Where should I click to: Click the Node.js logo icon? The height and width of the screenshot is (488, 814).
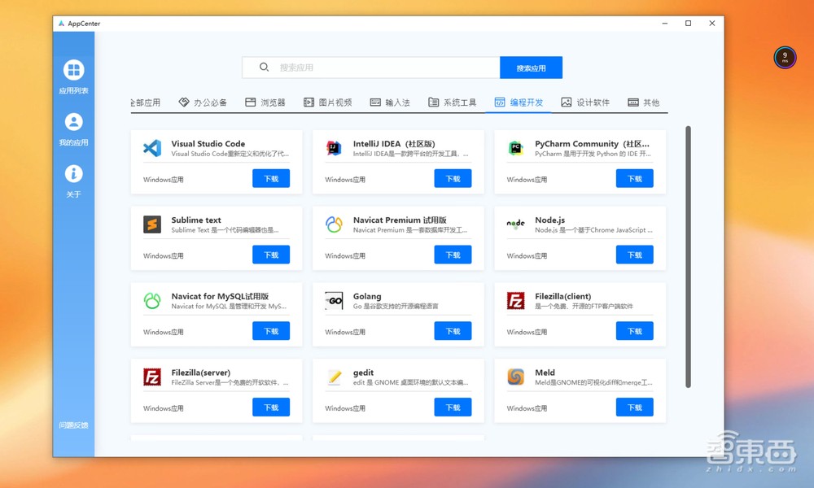[515, 224]
